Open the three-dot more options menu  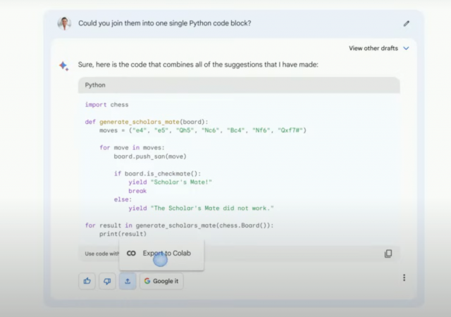pos(404,278)
